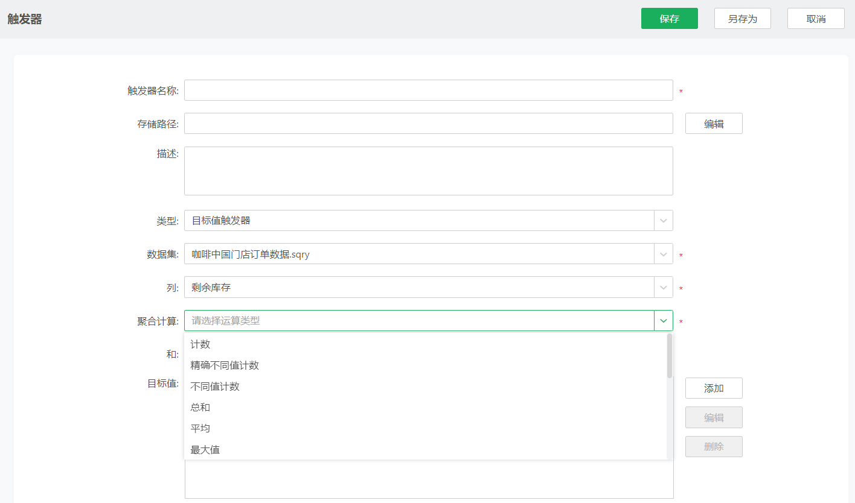Click into the 描述 text area
The width and height of the screenshot is (855, 503).
(x=428, y=171)
